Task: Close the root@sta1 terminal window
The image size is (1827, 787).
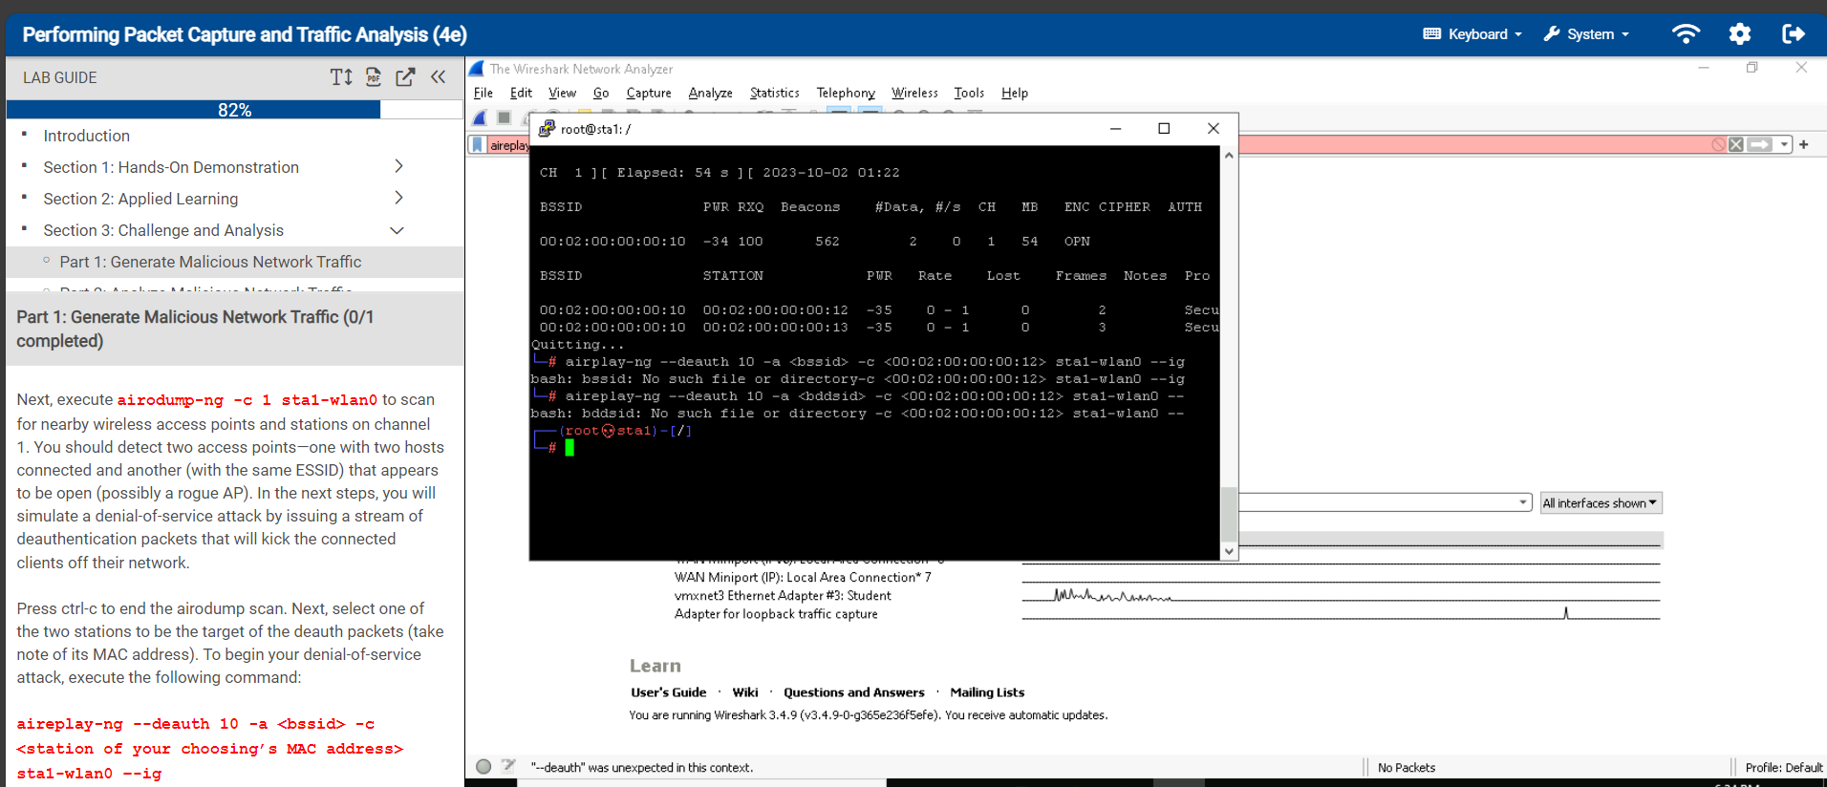Action: (1214, 129)
